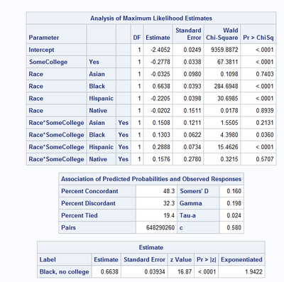This screenshot has width=284, height=282.
Task: Select the Percent Tied label
Action: (80, 215)
